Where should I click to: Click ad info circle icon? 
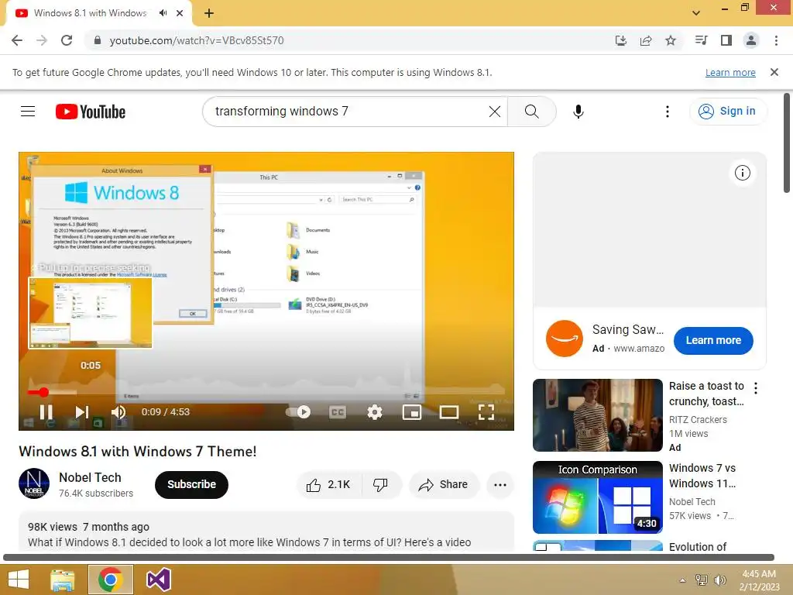click(743, 173)
